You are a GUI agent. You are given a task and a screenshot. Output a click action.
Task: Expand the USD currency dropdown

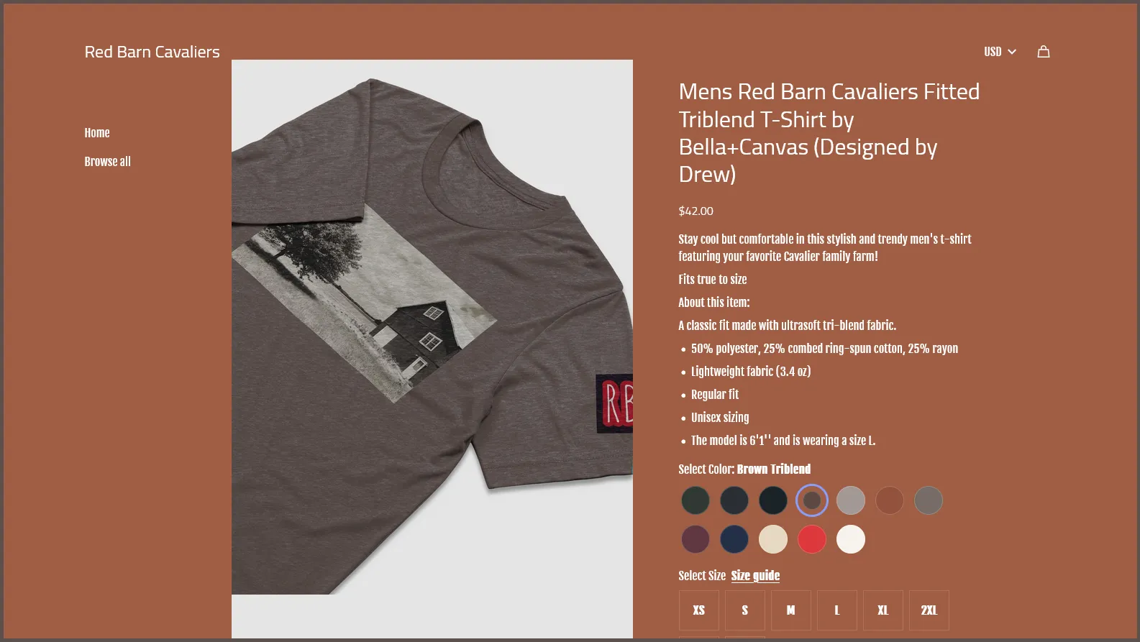point(1000,52)
